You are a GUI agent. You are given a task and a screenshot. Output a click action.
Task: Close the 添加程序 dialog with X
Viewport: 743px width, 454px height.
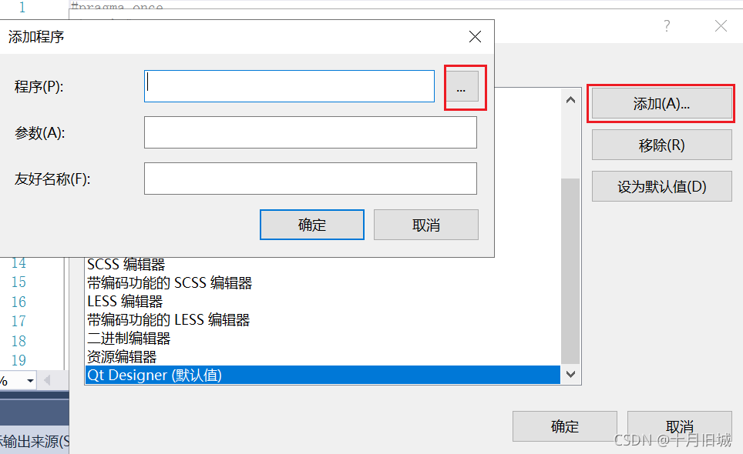tap(475, 36)
